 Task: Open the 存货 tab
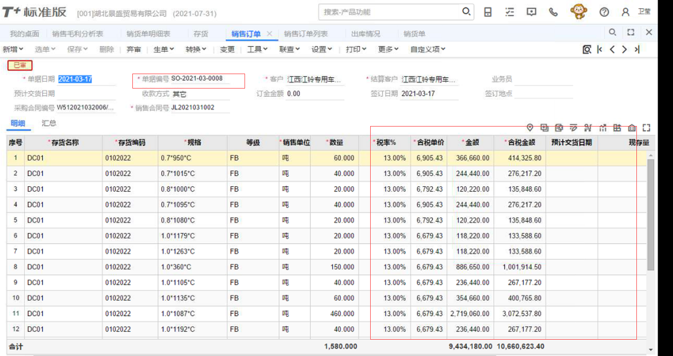click(201, 34)
